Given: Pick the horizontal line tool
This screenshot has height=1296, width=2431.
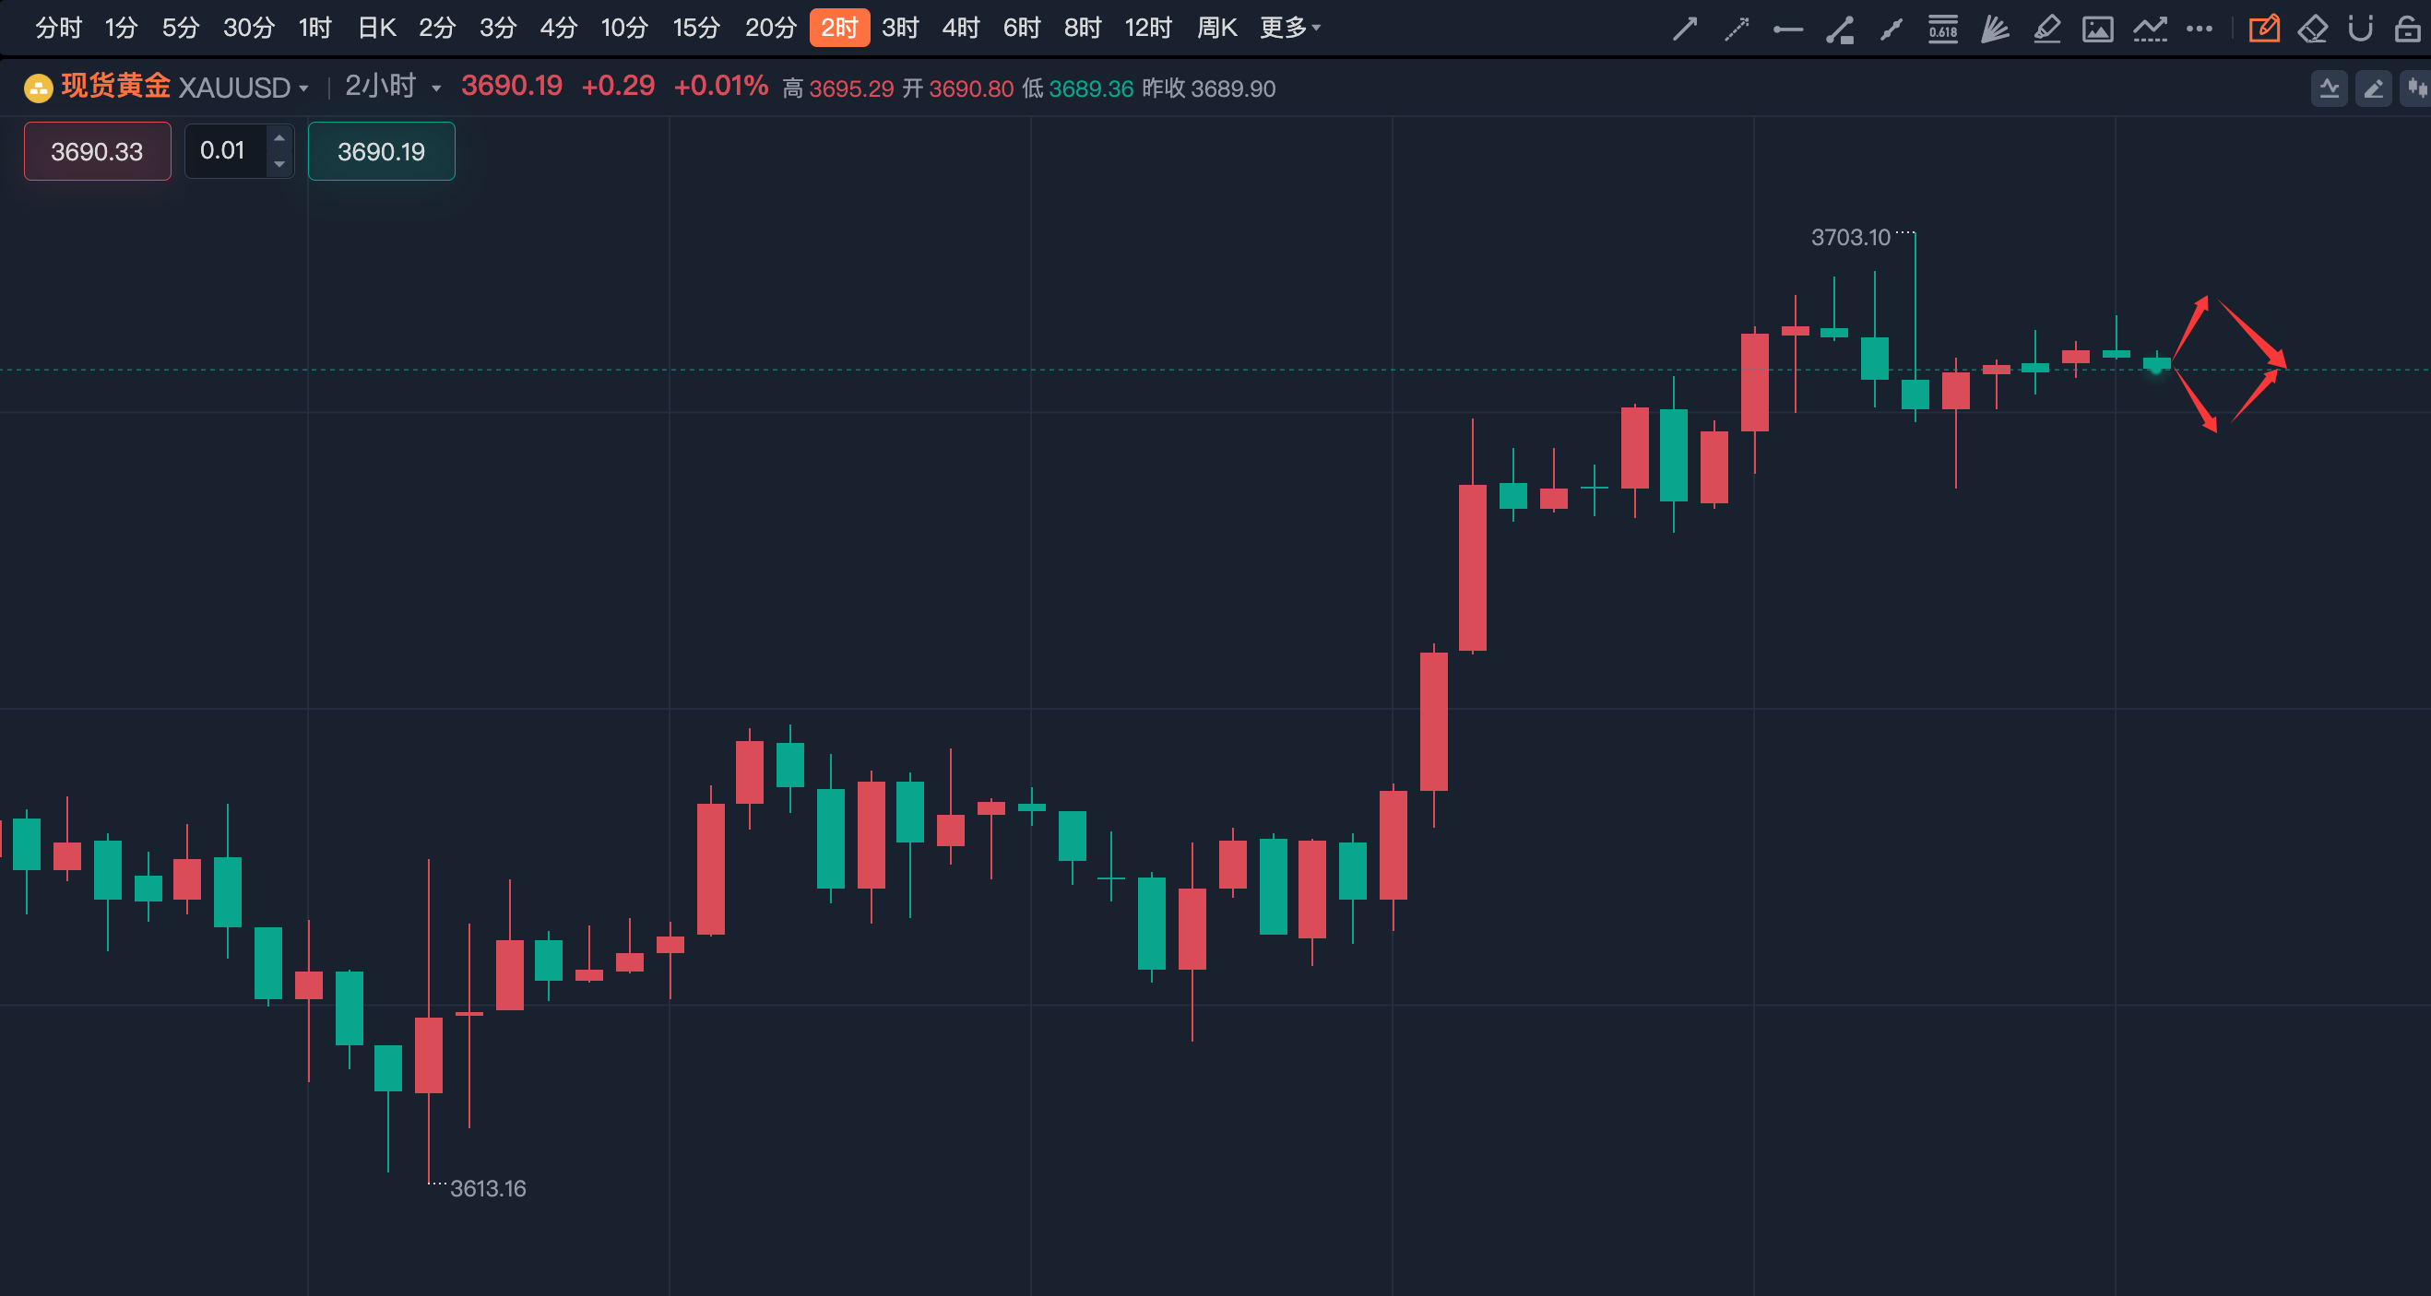Looking at the screenshot, I should [1787, 29].
